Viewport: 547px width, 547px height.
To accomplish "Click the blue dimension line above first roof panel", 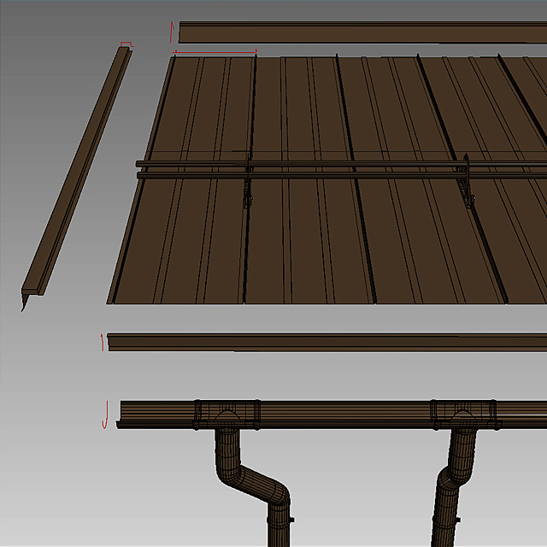I will pos(215,53).
